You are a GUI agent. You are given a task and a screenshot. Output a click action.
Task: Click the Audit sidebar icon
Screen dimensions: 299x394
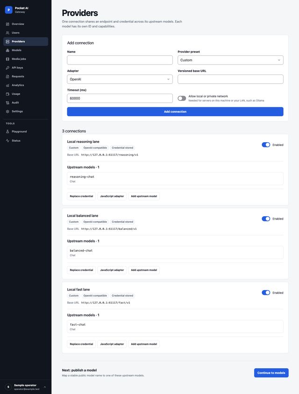[x=7, y=102]
